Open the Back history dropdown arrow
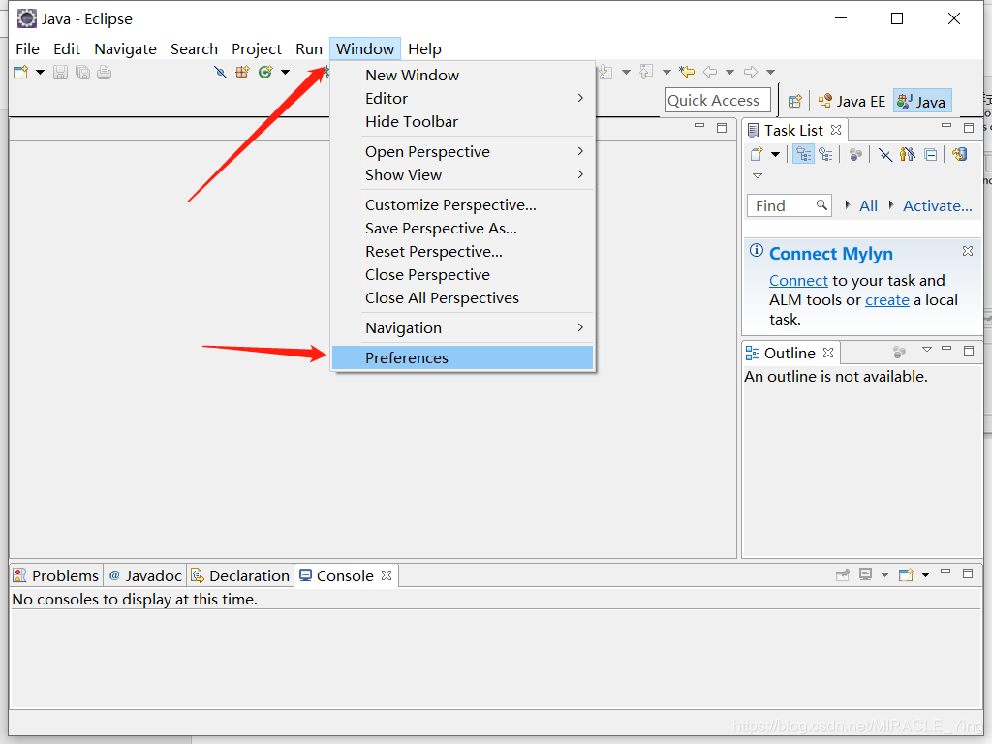Image resolution: width=992 pixels, height=744 pixels. click(x=729, y=72)
